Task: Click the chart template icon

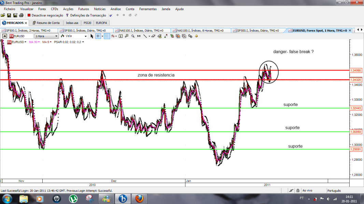Action: [x=178, y=36]
